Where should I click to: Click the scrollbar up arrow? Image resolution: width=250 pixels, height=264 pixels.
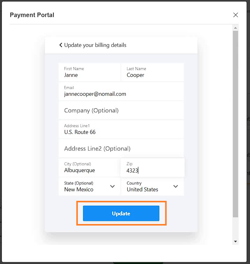coord(235,28)
